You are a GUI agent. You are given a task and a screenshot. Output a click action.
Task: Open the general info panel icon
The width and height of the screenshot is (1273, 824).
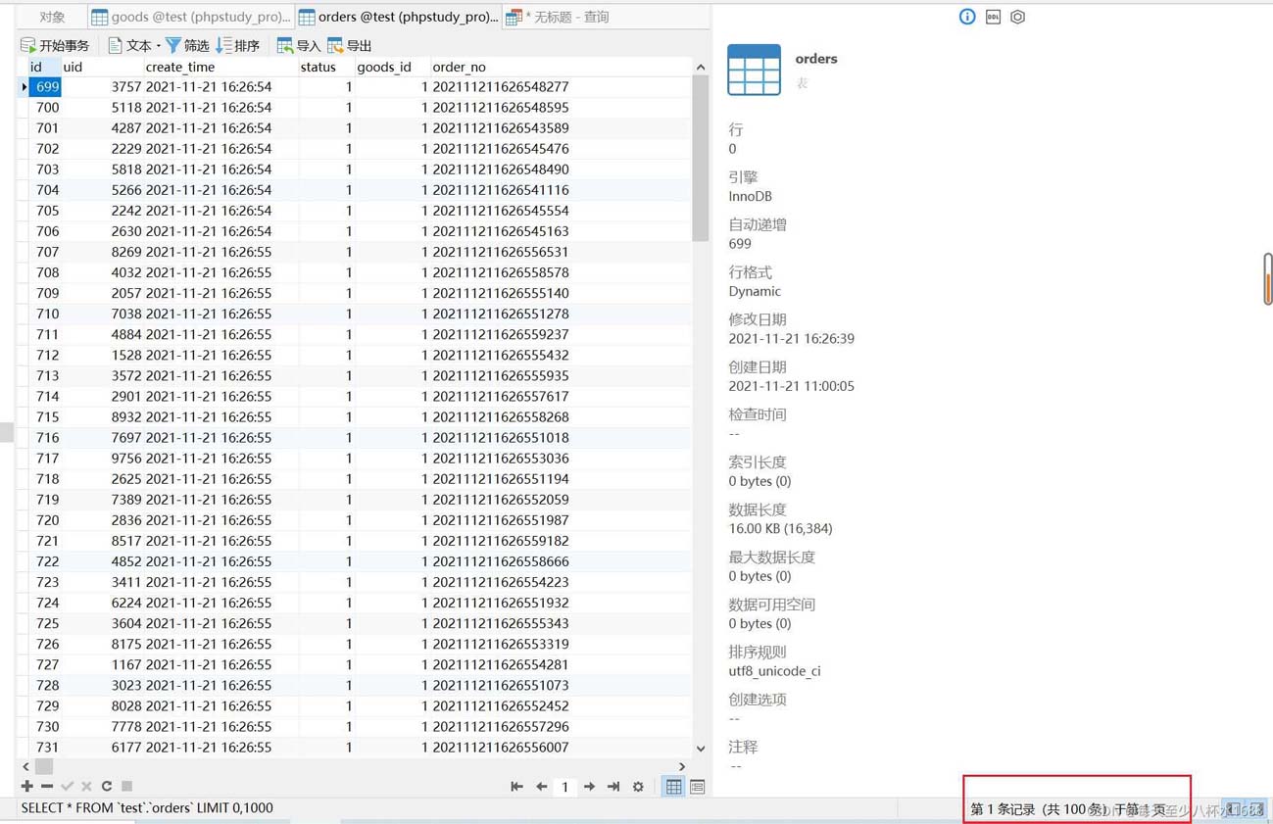[x=967, y=17]
